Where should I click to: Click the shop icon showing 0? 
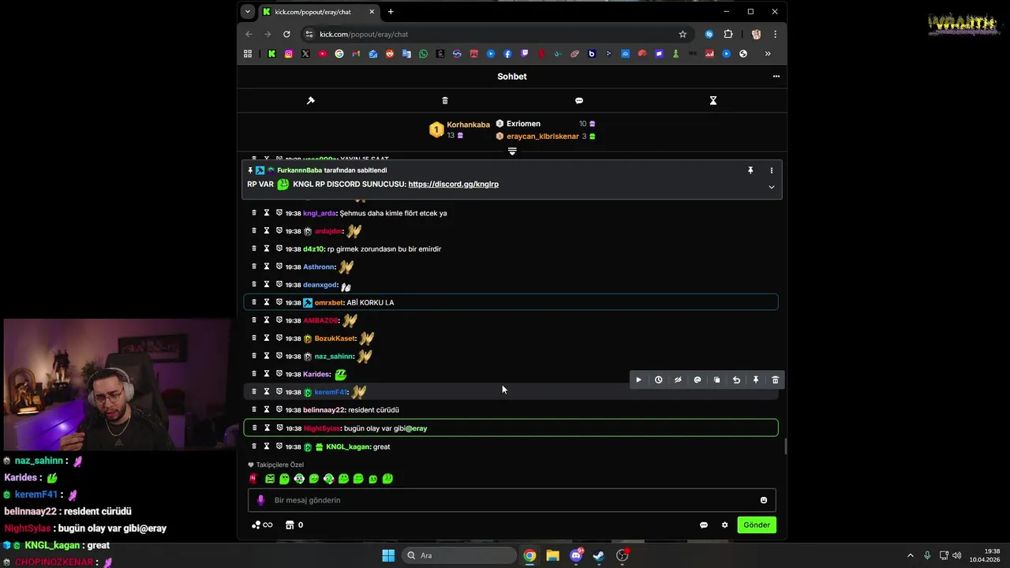coord(294,525)
